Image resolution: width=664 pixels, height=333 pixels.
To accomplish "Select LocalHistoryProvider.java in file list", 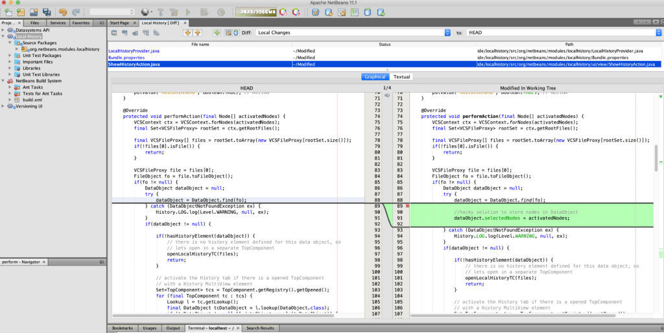I will [135, 51].
